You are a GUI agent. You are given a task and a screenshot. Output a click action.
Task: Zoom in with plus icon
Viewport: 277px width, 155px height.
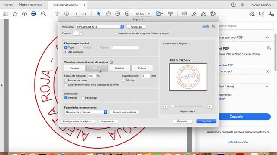pyautogui.click(x=127, y=14)
